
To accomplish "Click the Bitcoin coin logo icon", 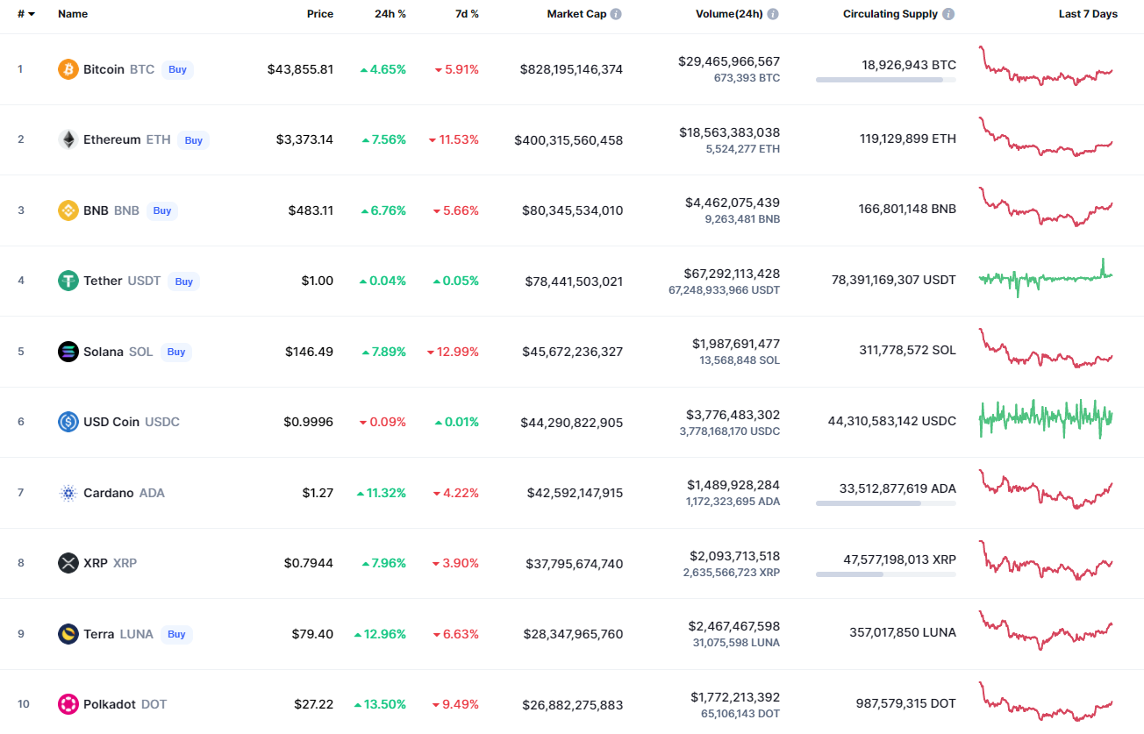I will point(68,69).
